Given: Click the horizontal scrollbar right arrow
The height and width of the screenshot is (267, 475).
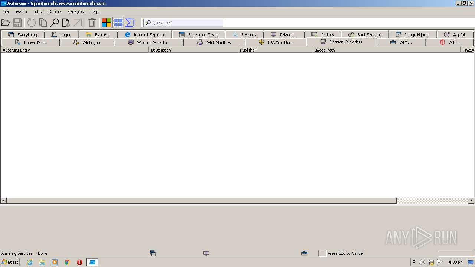Looking at the screenshot, I should [471, 201].
